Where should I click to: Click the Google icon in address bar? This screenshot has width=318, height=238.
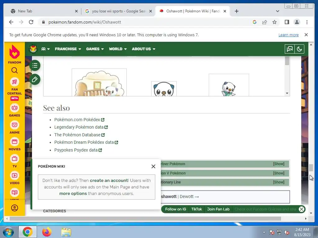pos(255,22)
